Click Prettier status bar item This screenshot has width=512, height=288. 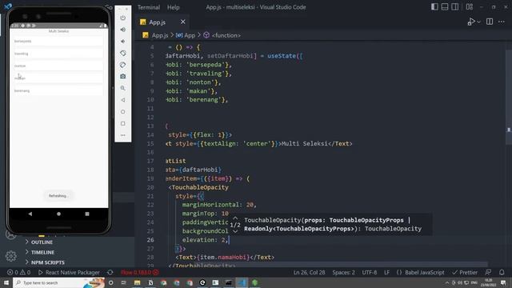[x=465, y=272]
